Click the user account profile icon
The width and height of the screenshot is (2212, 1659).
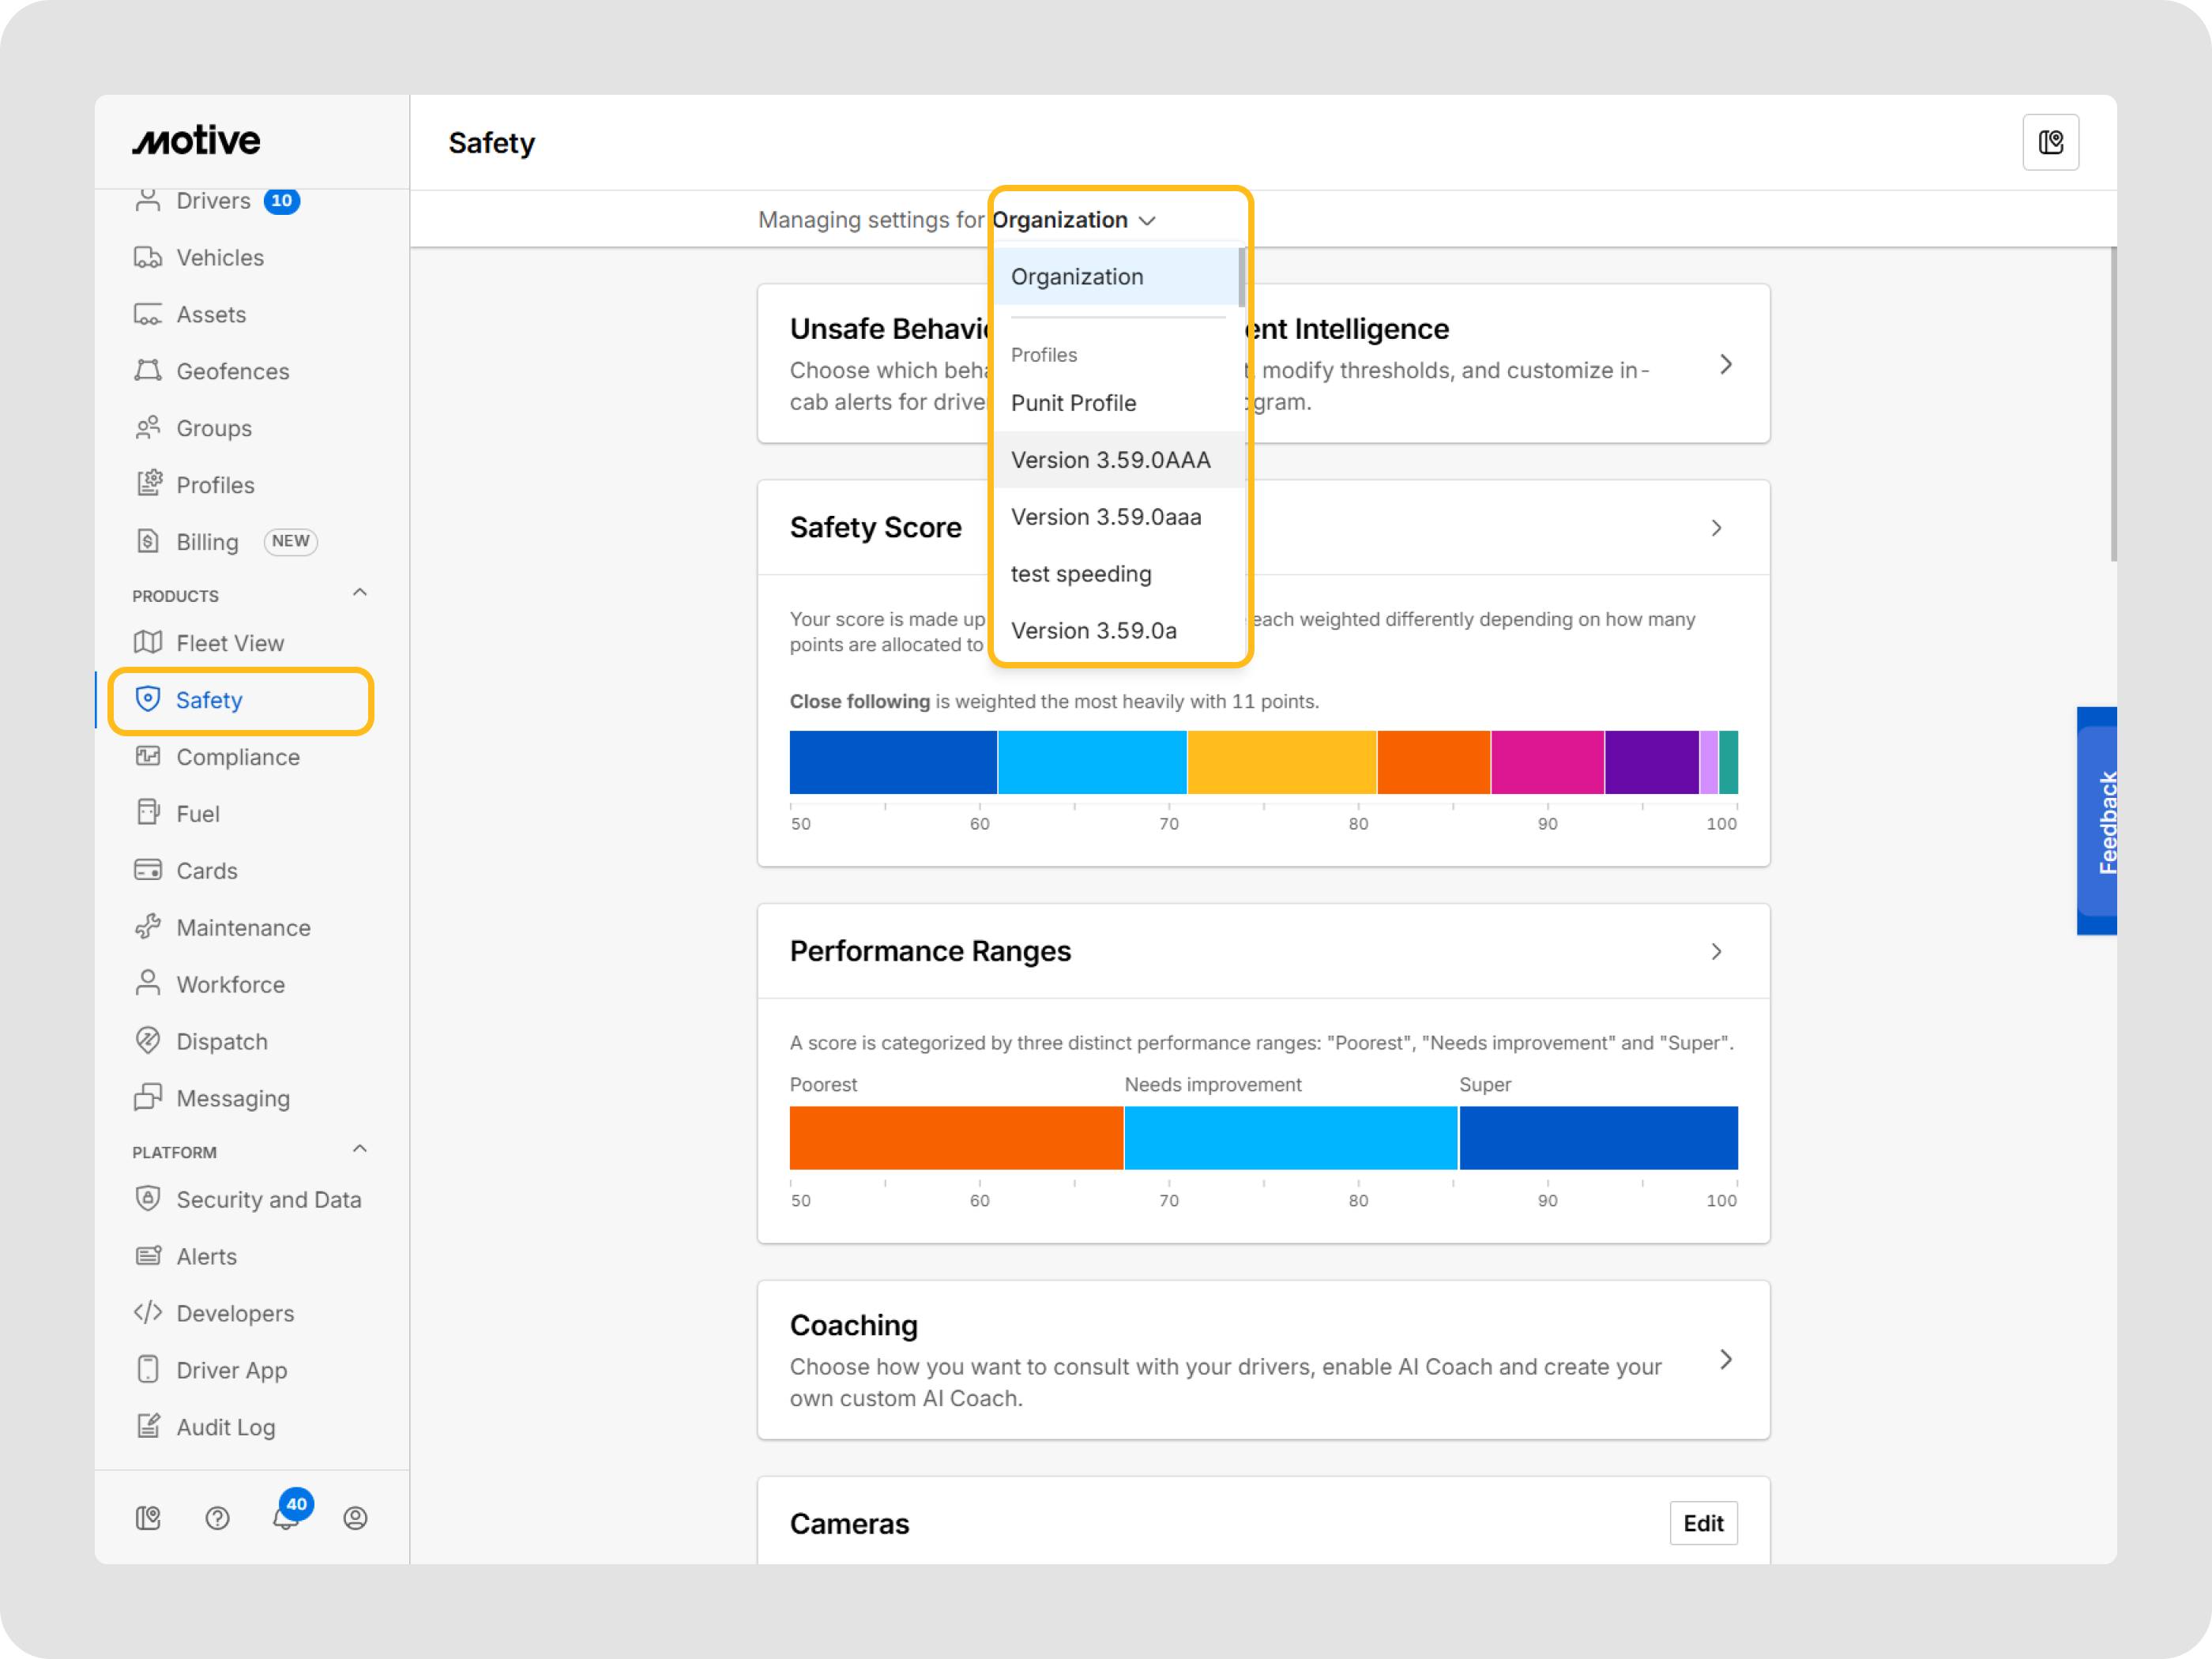click(x=355, y=1518)
